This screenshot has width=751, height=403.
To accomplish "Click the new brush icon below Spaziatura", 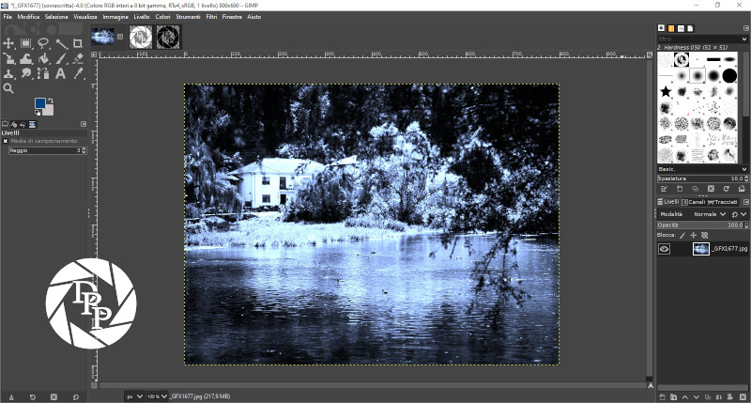I will point(680,189).
